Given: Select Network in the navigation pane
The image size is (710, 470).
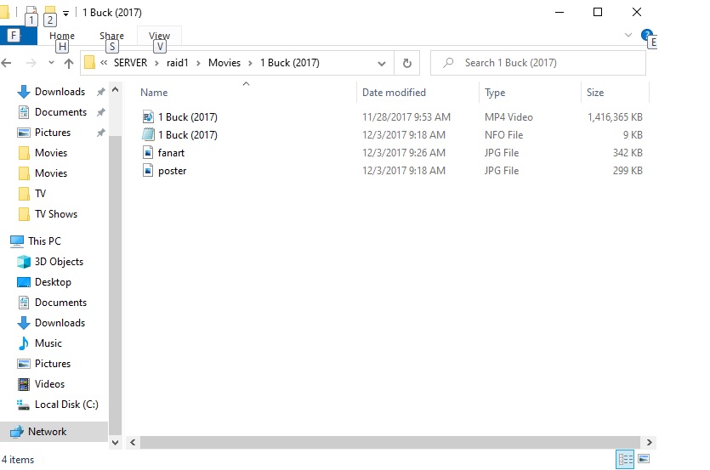Looking at the screenshot, I should point(47,432).
